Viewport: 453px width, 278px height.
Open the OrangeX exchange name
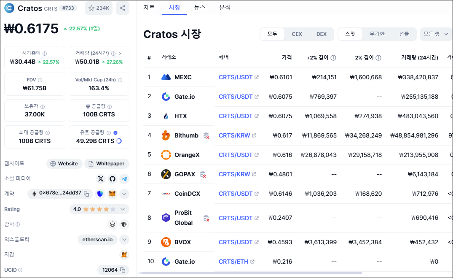[187, 155]
